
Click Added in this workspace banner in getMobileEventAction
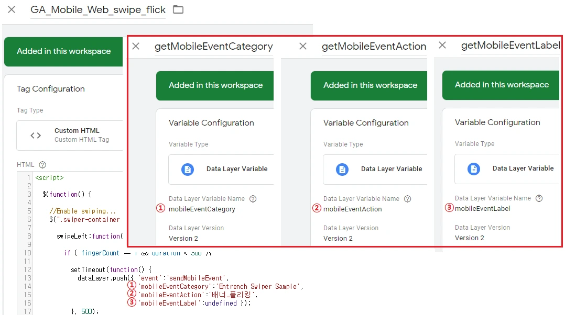[x=369, y=86]
